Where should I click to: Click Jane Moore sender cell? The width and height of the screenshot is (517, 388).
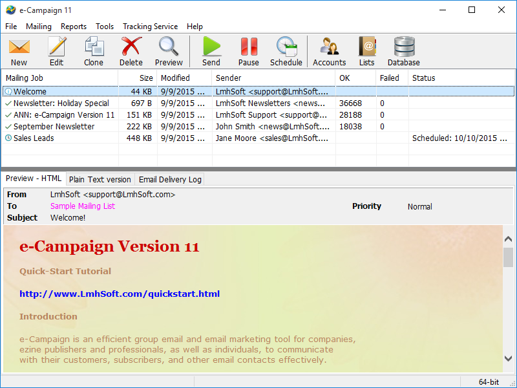[x=272, y=138]
